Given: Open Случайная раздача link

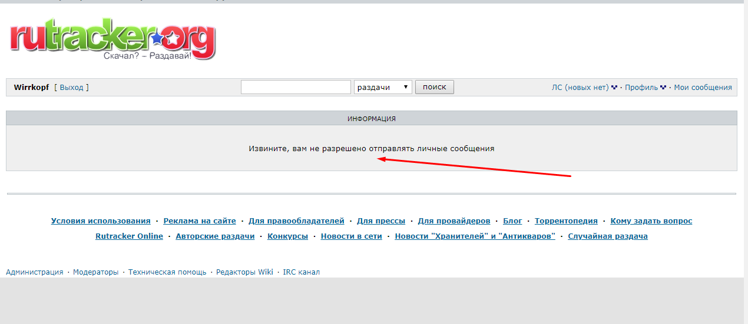Looking at the screenshot, I should point(608,236).
